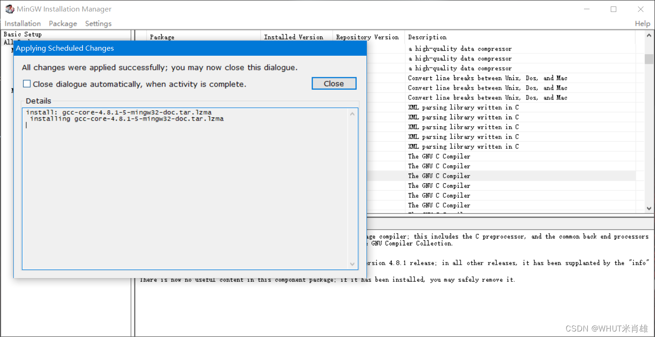The image size is (655, 337).
Task: Click the package list scrollbar up arrow
Action: point(649,36)
